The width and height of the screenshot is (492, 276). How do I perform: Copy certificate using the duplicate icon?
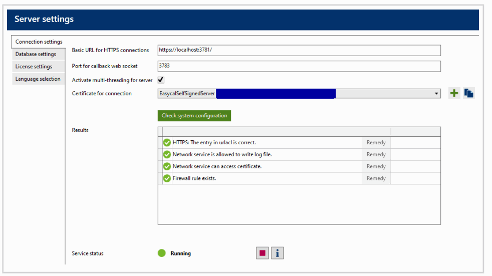(x=469, y=93)
